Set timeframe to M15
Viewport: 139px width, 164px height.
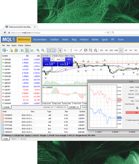[111, 51]
